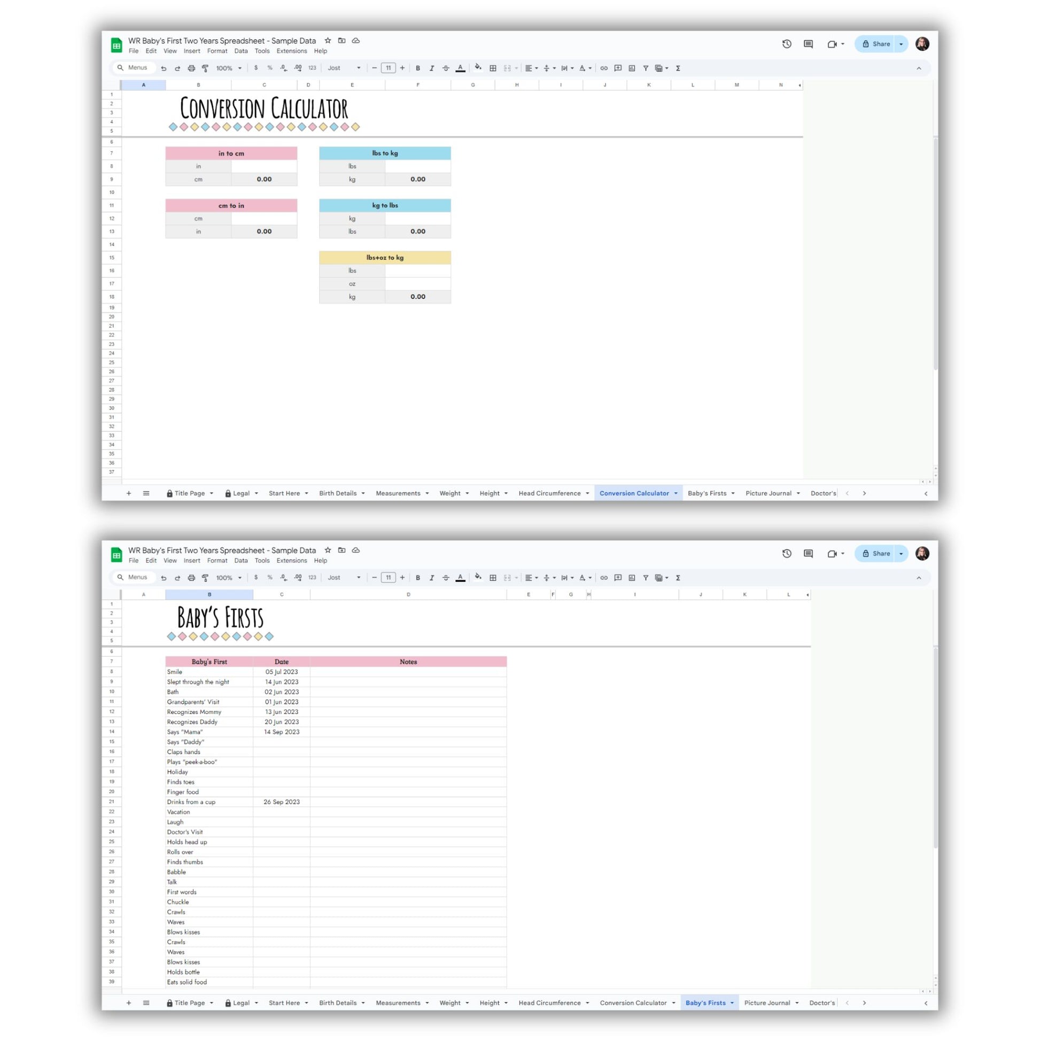
Task: Open version history in the top window
Action: pos(787,44)
